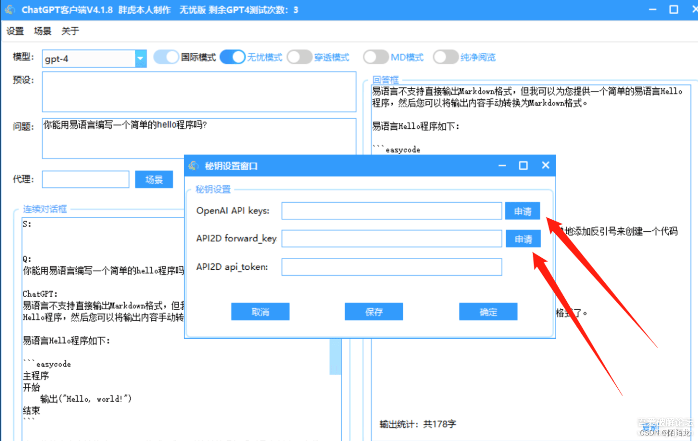Click the 输出统计：共178字 status text
Screen dimensions: 698x441
(x=418, y=424)
